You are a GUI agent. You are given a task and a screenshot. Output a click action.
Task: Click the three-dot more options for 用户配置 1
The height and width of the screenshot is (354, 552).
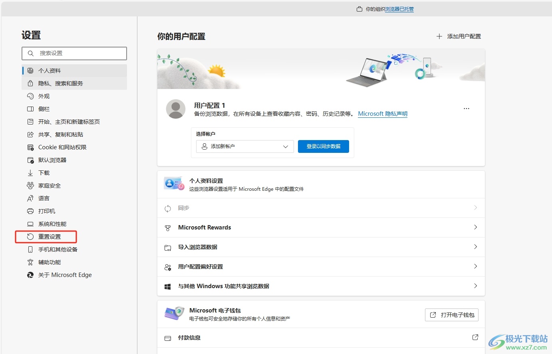point(467,109)
